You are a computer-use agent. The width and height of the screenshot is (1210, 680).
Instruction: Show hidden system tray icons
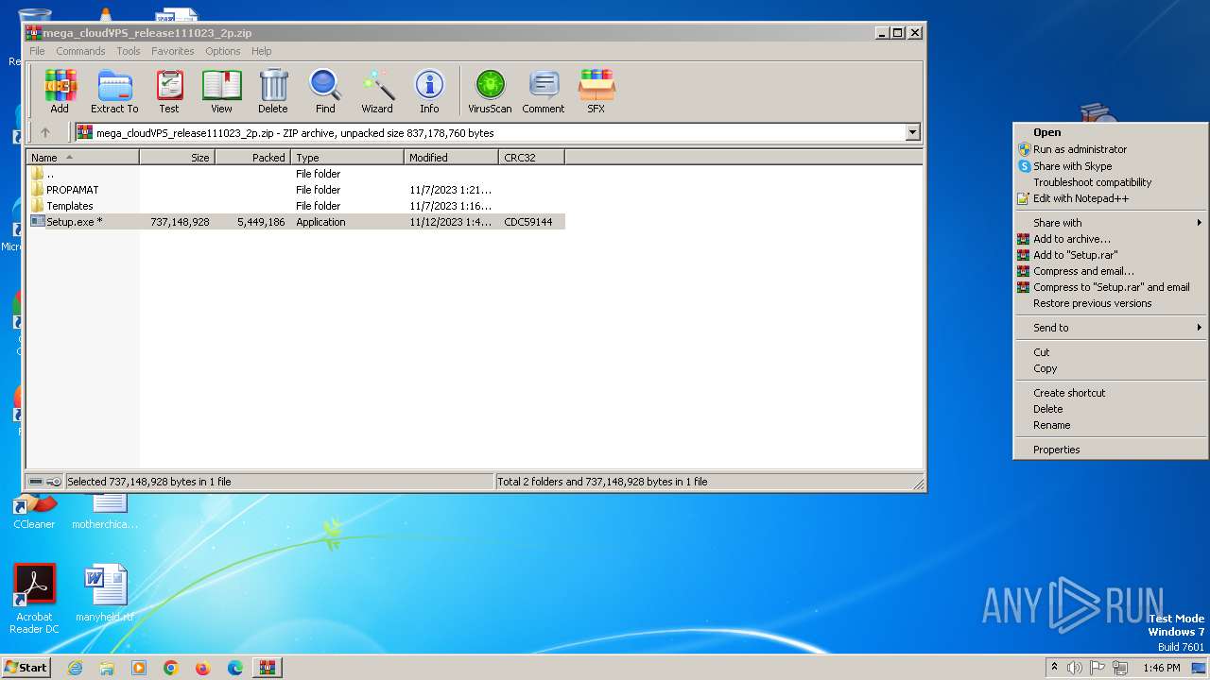[1054, 668]
